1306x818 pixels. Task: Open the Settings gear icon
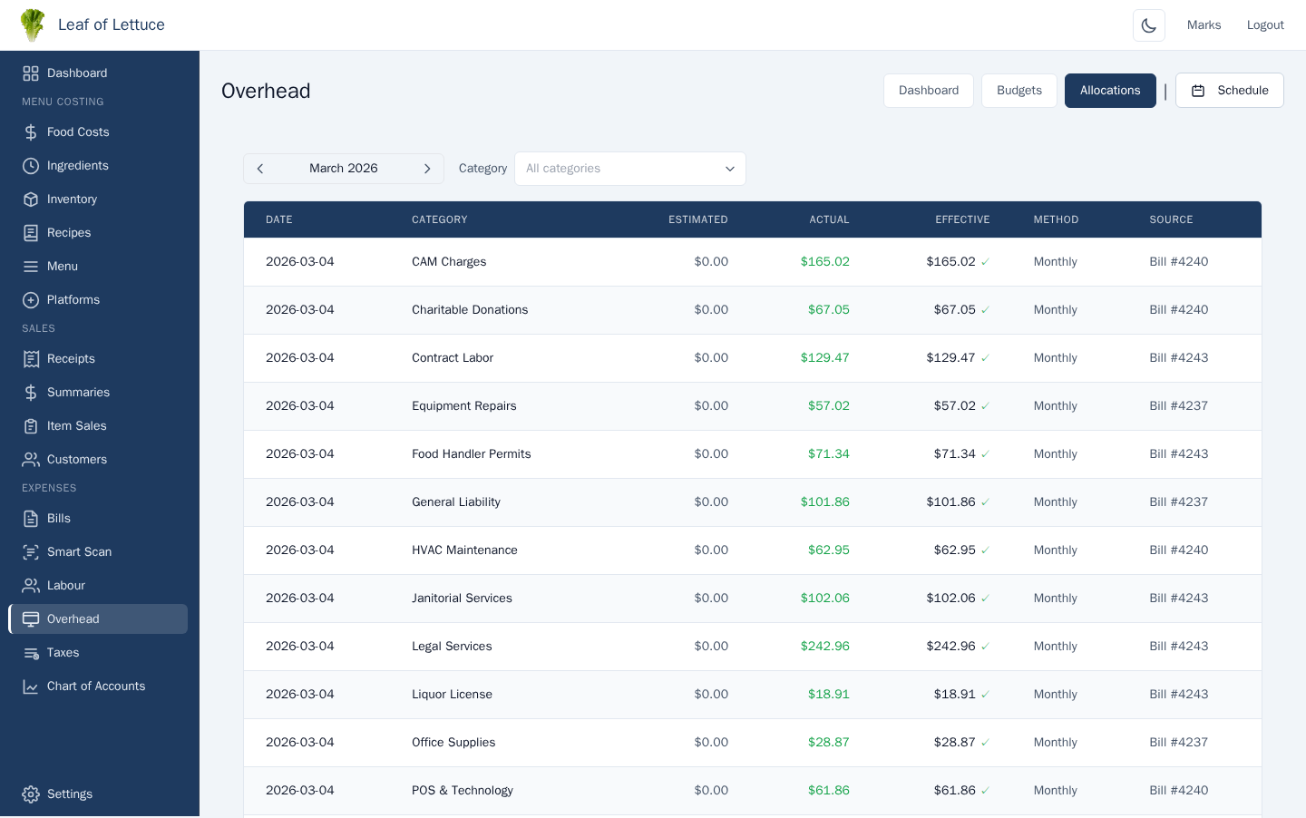tap(31, 794)
